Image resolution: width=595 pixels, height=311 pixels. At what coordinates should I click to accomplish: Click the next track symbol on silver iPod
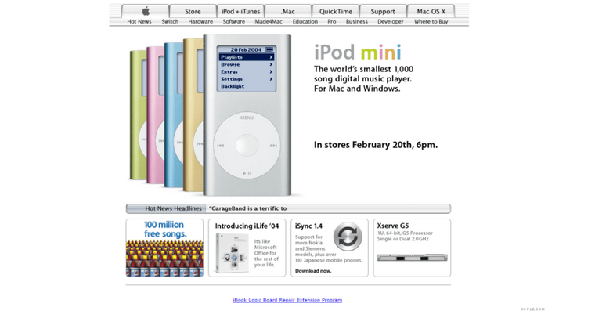[x=273, y=146]
